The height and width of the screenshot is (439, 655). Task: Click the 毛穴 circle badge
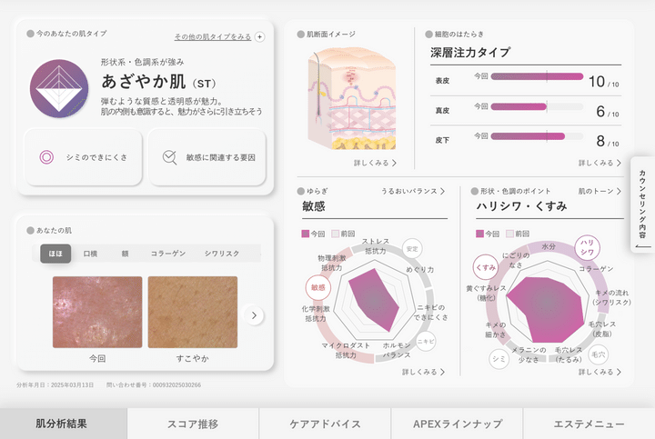(x=598, y=354)
